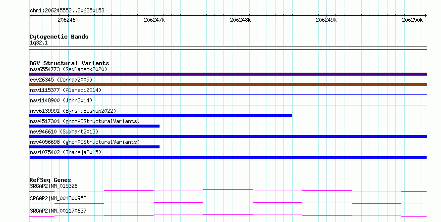Image resolution: width=441 pixels, height=222 pixels.
Task: Click the chr1:206245552..206250153 coordinate label
Action: click(x=67, y=11)
